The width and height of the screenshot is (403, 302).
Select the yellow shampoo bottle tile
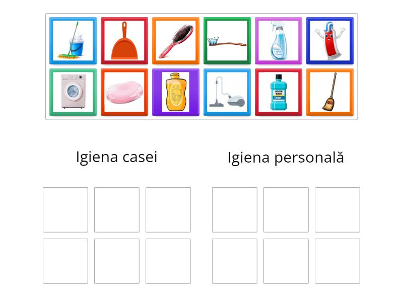[x=176, y=92]
